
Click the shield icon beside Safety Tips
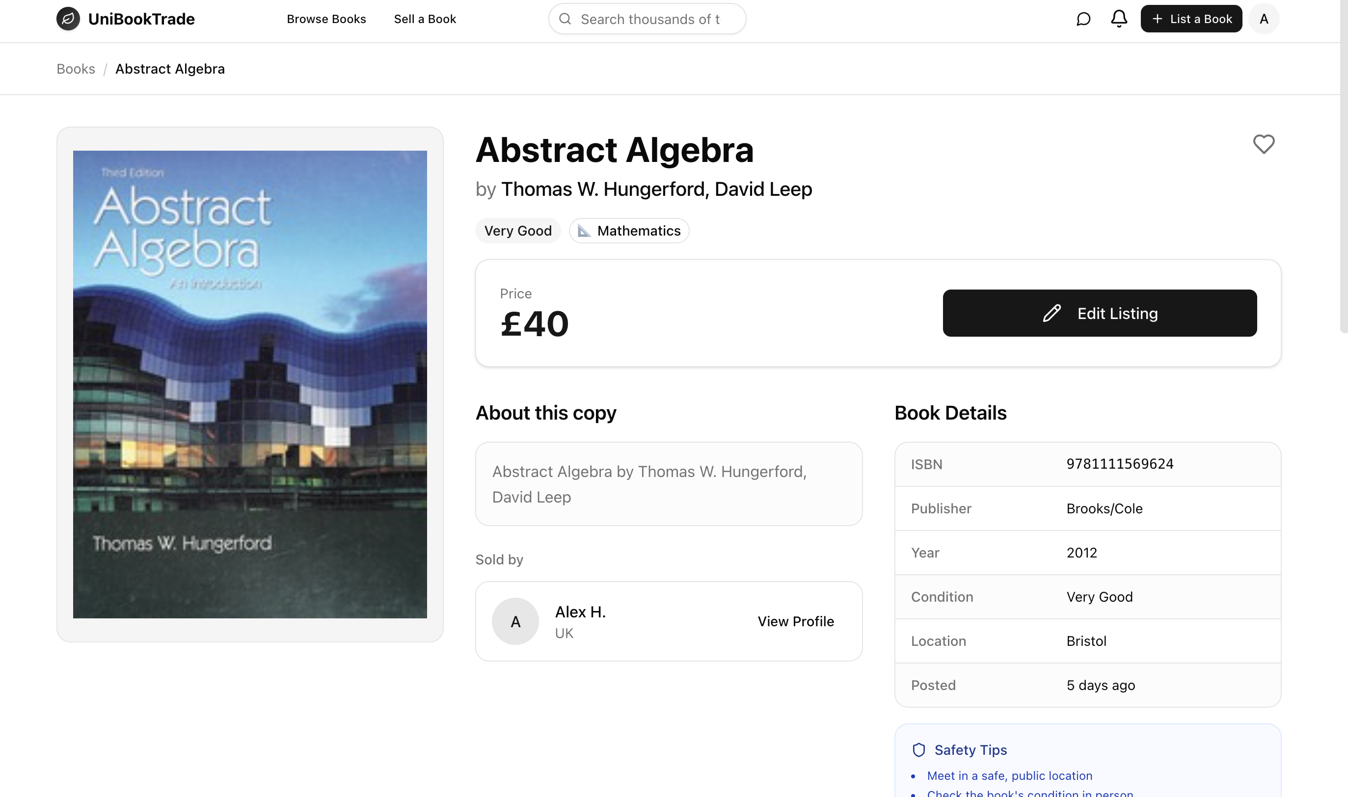918,750
